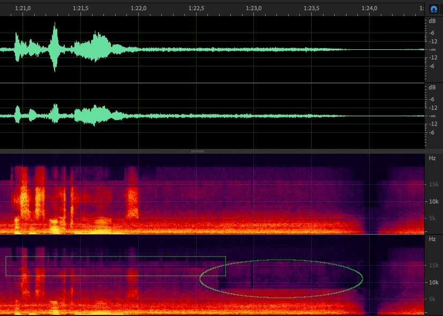Select the 1:22,5 ruler position
Screen dimensions: 443x316
pos(196,8)
